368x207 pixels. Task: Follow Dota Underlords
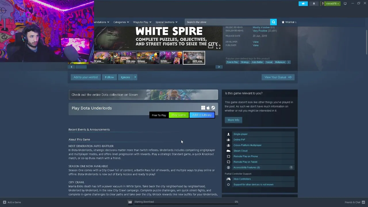tap(109, 77)
